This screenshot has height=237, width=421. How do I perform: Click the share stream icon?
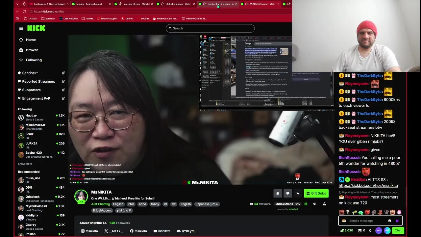click(x=314, y=204)
